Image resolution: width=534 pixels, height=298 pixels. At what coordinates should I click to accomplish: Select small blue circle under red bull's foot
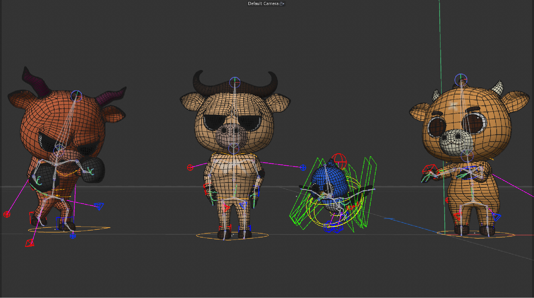coord(73,236)
